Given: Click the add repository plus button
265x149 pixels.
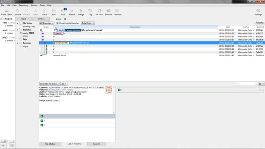Looking at the screenshot, I should (x=3, y=145).
